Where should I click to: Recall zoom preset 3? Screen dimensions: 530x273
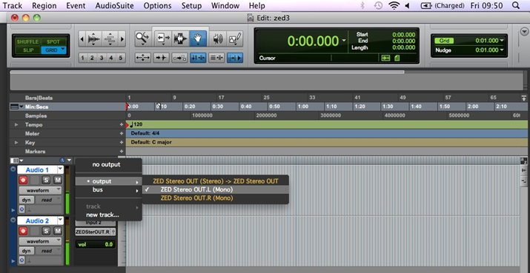click(102, 58)
